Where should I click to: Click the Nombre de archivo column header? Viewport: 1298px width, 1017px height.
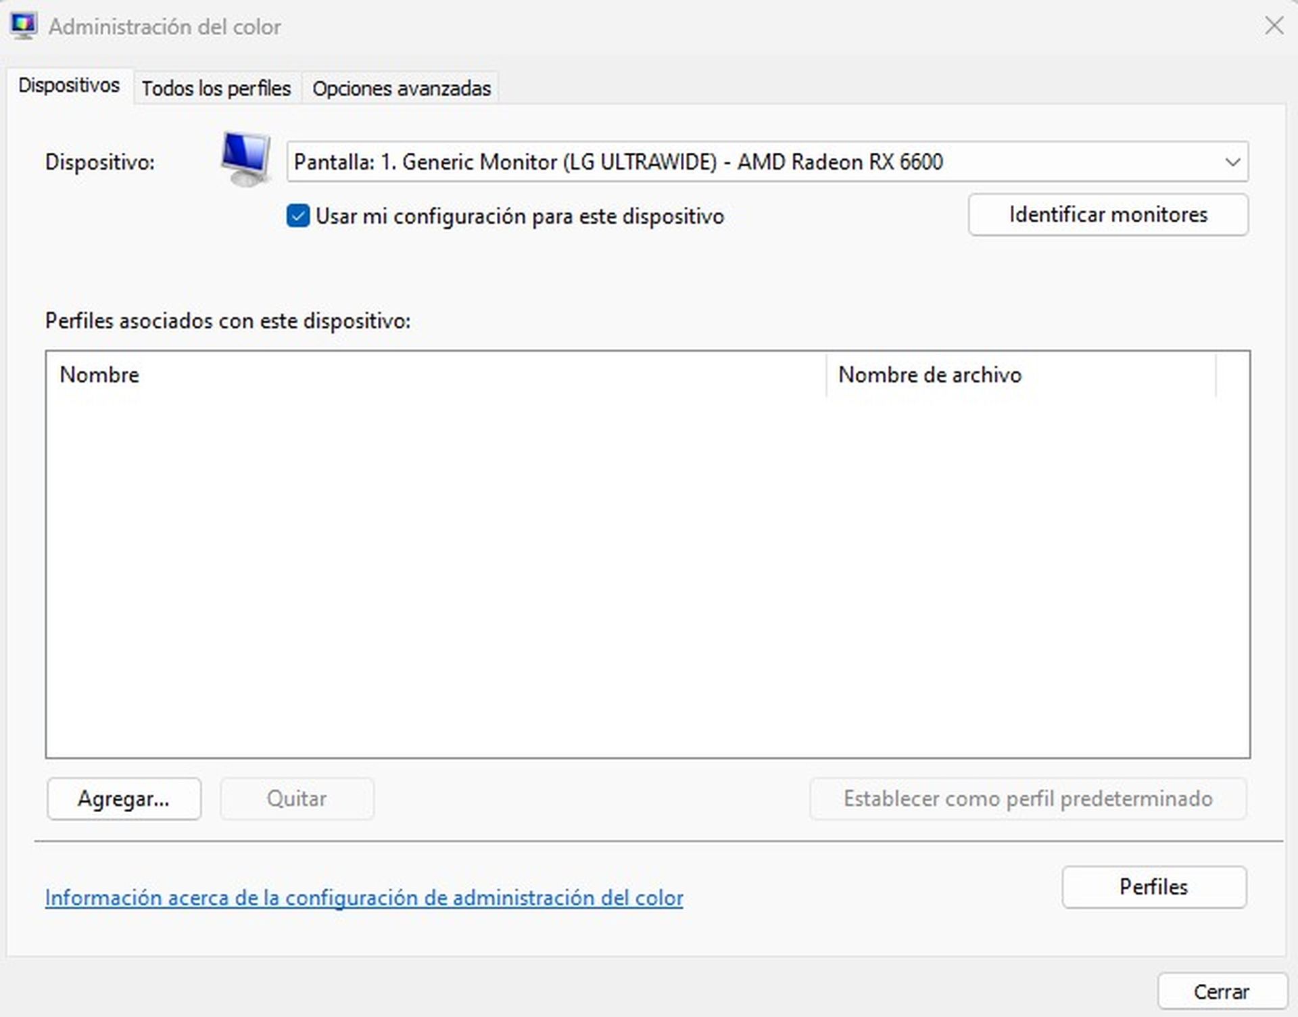[930, 375]
